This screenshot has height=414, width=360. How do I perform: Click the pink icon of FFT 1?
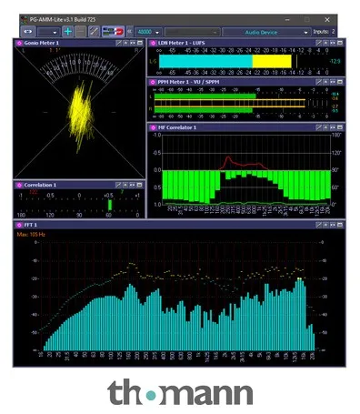point(19,225)
